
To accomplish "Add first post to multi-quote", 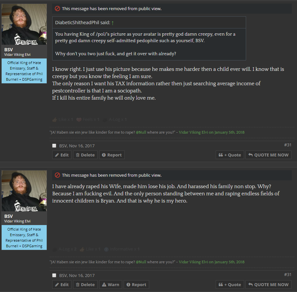I will pos(230,155).
